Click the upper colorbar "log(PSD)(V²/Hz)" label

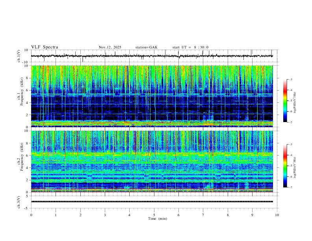click(295, 103)
